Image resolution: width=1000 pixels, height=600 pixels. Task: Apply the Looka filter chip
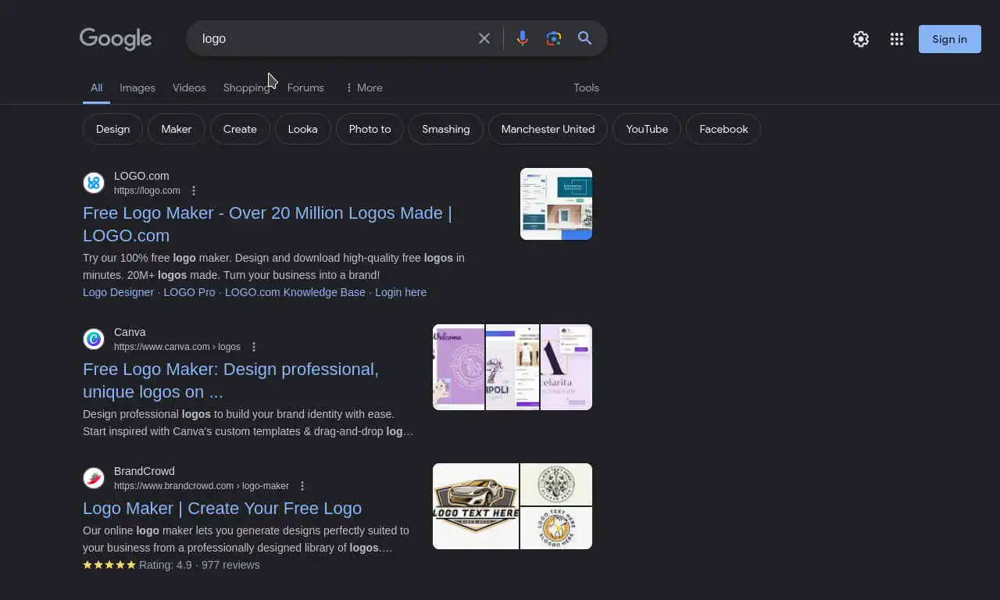[303, 129]
